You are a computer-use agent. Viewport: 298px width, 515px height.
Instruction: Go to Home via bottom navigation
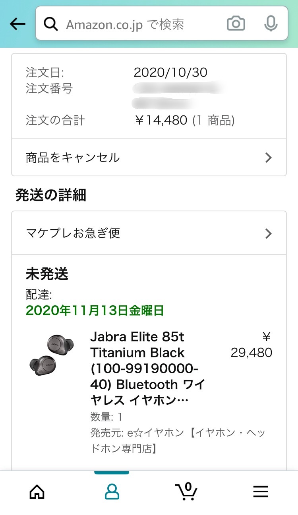click(37, 492)
